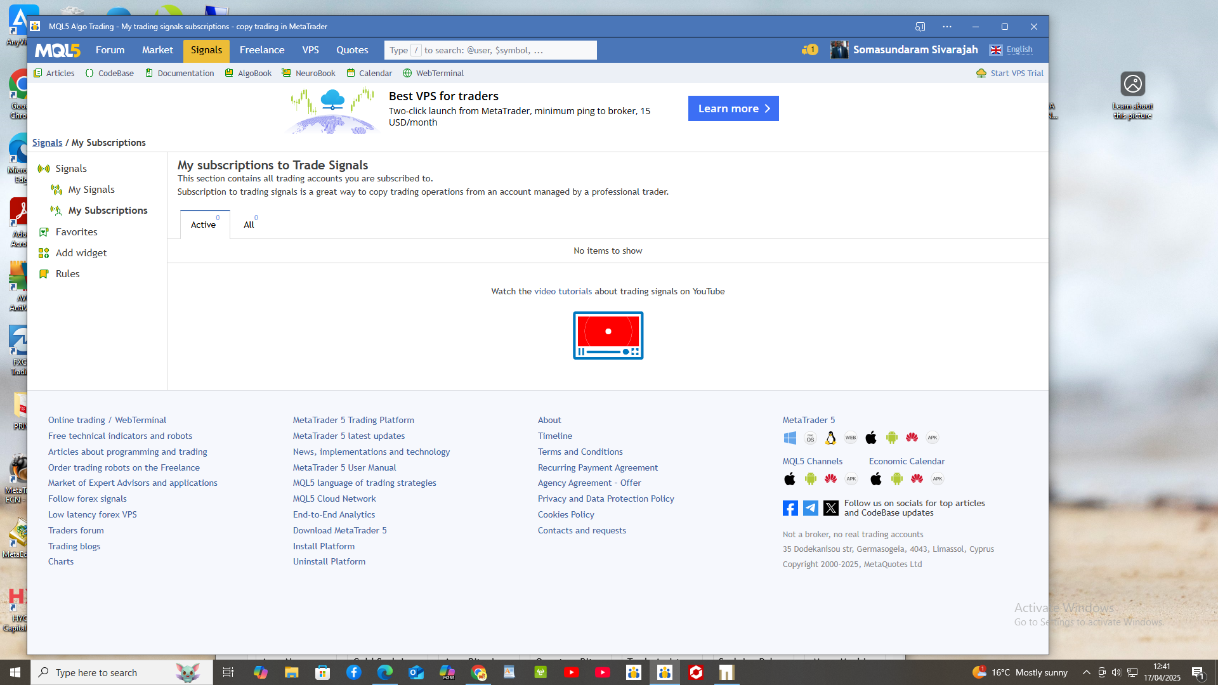Open the MQL5 X (Twitter) icon
1218x685 pixels.
click(830, 508)
